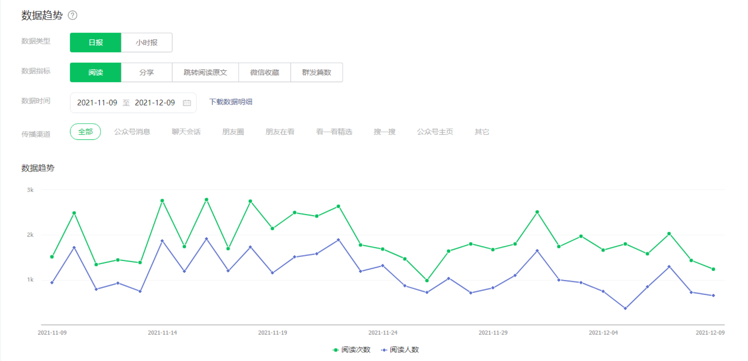This screenshot has height=361, width=748.
Task: Click the 数据指标 row label
Action: (x=36, y=71)
